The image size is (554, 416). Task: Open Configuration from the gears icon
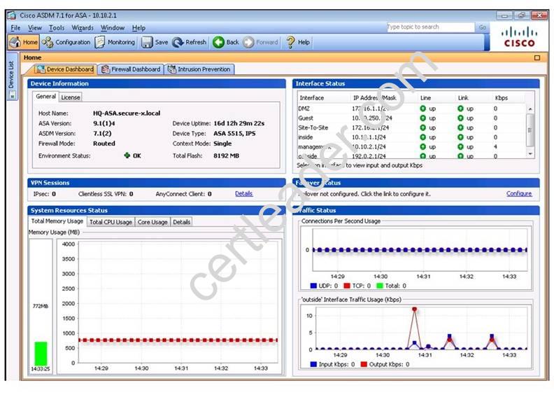click(x=48, y=42)
